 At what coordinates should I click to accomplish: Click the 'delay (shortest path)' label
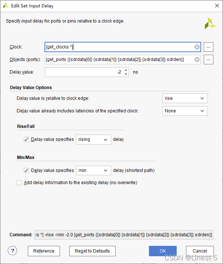(134, 170)
